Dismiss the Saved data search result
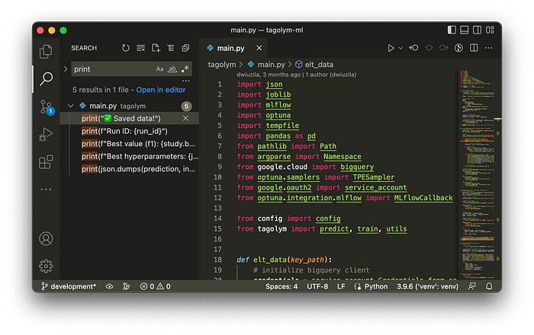The width and height of the screenshot is (534, 335). pyautogui.click(x=185, y=118)
